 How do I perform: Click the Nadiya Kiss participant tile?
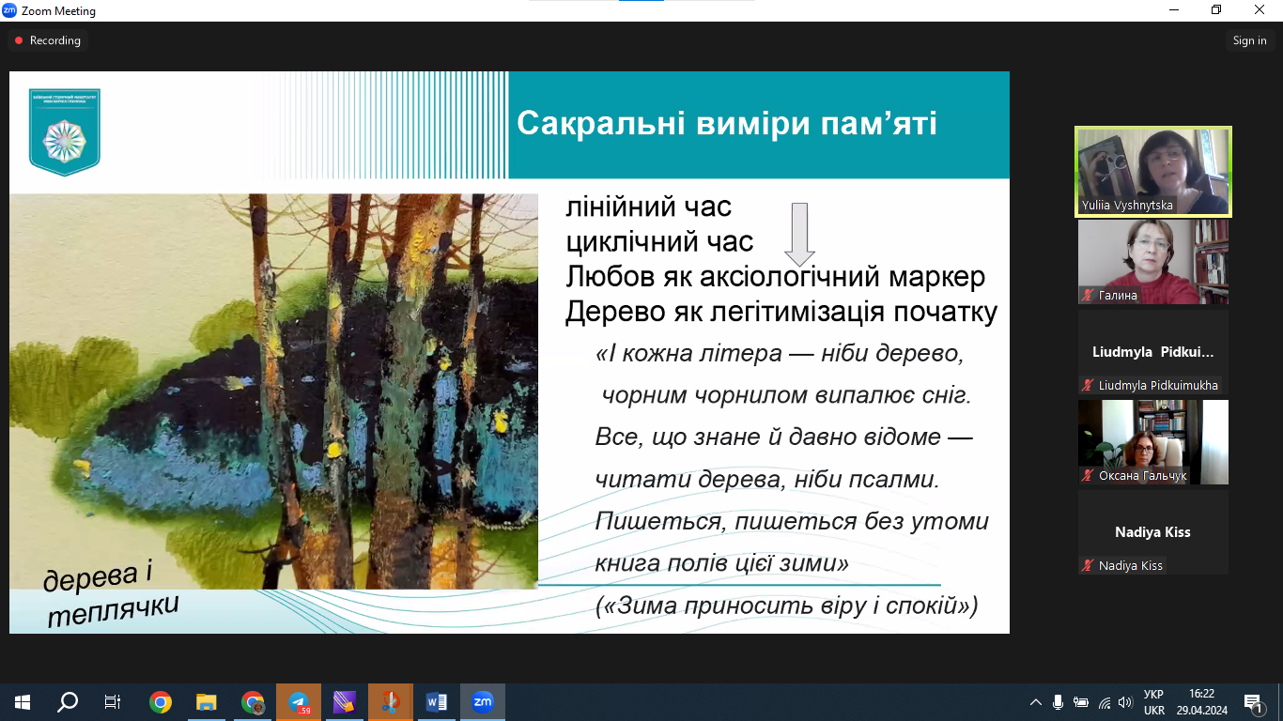(1152, 532)
